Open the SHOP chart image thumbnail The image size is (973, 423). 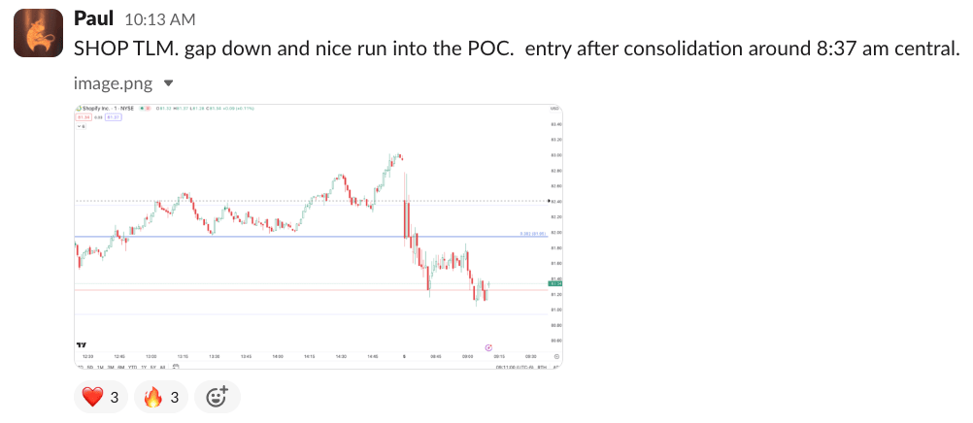[x=319, y=236]
